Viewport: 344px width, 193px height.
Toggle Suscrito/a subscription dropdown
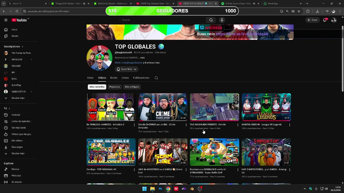pyautogui.click(x=127, y=69)
